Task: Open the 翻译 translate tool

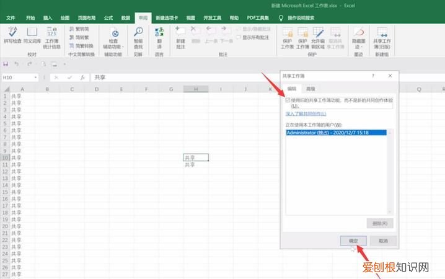Action: point(159,38)
